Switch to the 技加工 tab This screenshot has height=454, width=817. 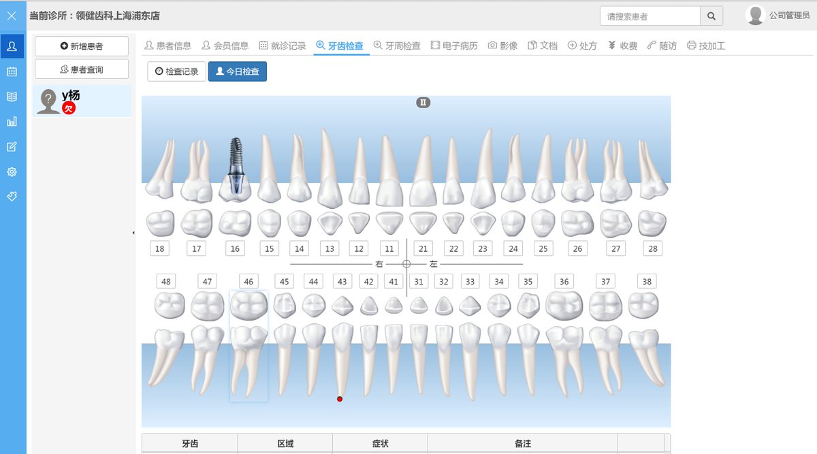(706, 46)
